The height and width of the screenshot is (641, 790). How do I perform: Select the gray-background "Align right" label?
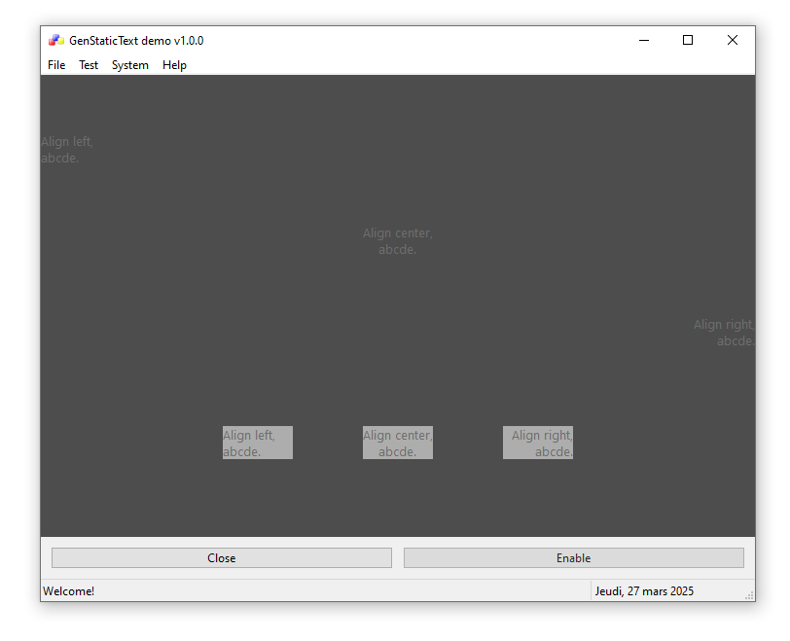coord(538,444)
